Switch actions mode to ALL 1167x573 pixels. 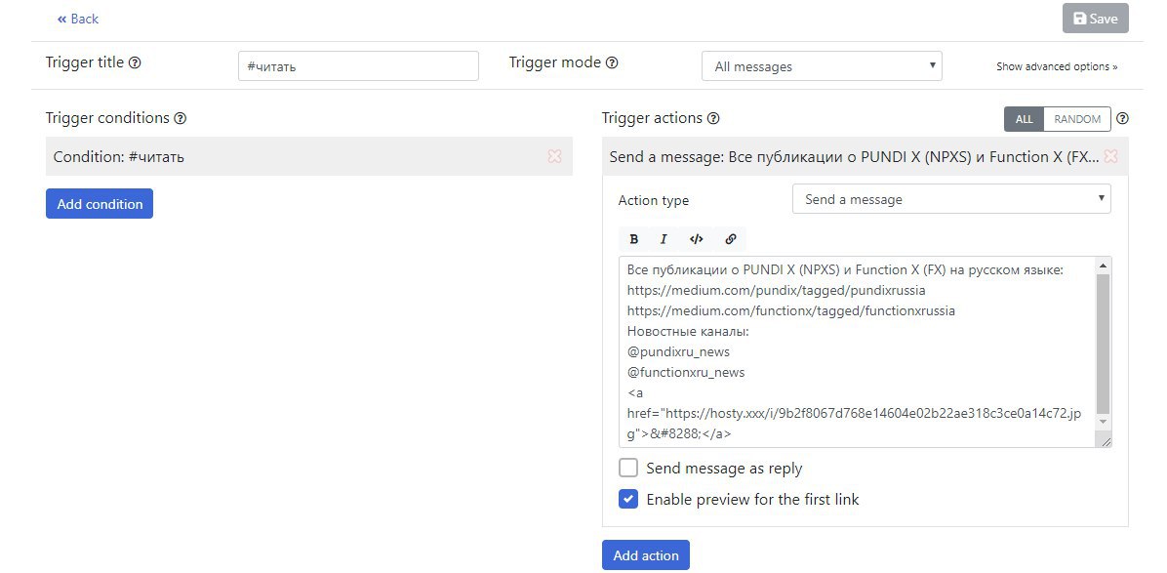pos(1025,119)
